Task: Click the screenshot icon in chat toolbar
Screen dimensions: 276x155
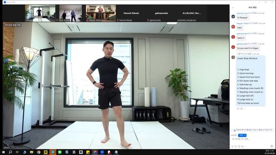Action: click(x=236, y=146)
